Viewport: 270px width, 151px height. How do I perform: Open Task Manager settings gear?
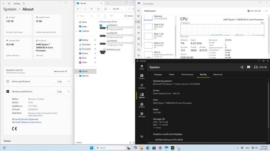click(138, 55)
